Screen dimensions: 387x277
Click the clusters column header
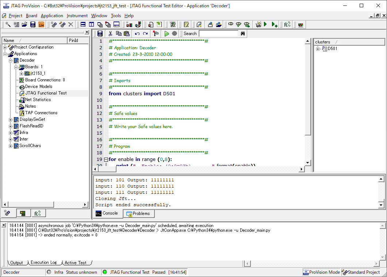click(x=349, y=42)
